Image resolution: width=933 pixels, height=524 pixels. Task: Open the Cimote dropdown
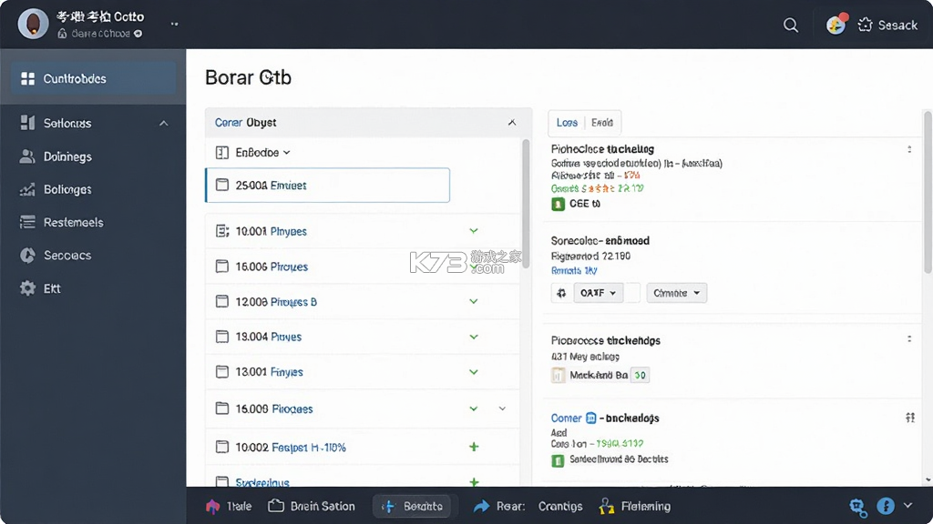pos(677,293)
